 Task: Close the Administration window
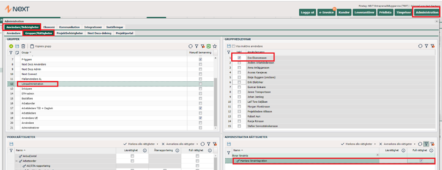tap(437, 21)
